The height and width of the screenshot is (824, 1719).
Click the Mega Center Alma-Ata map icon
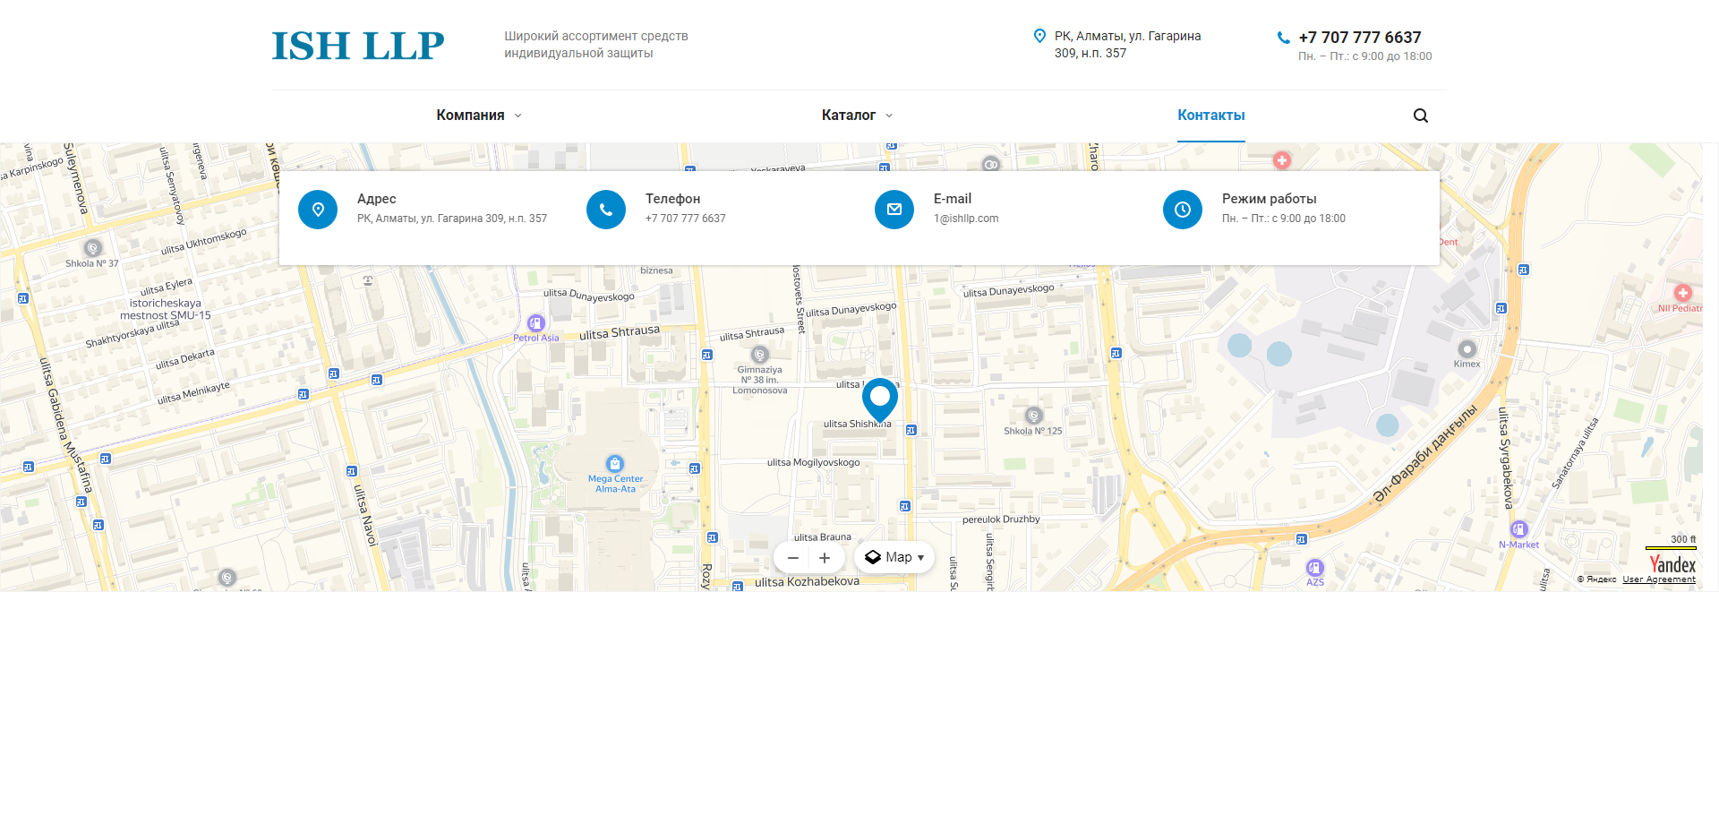[x=614, y=463]
